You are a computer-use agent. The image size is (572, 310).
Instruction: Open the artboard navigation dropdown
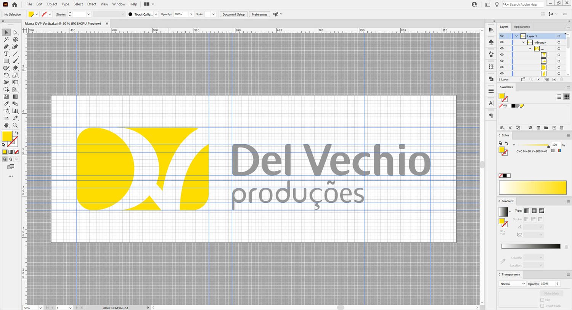tap(70, 308)
